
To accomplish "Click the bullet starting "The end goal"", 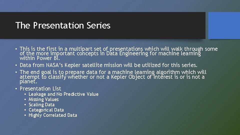I will click(x=113, y=72).
